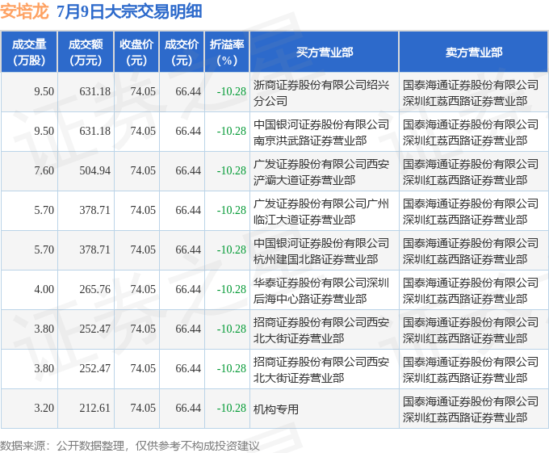The width and height of the screenshot is (549, 453).
Task: Click 74.05 closing price in 华泰证券 row
Action: click(143, 290)
